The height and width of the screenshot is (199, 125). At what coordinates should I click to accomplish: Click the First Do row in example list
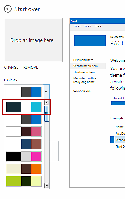click(x=120, y=134)
